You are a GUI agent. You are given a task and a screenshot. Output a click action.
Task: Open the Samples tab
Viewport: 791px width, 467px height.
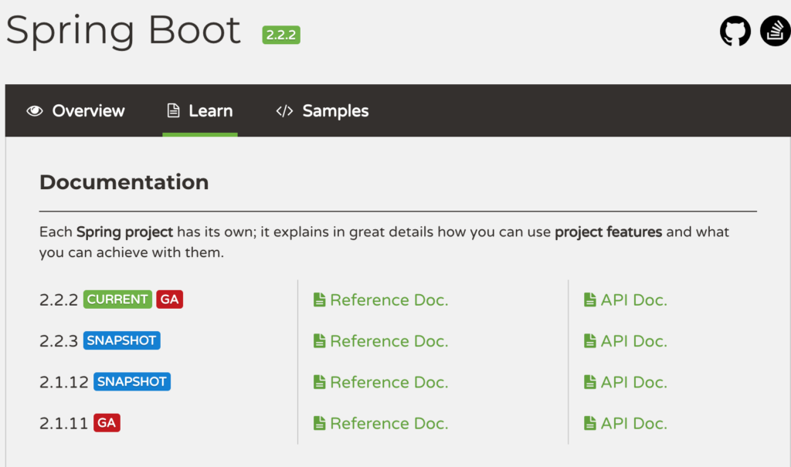tap(322, 111)
